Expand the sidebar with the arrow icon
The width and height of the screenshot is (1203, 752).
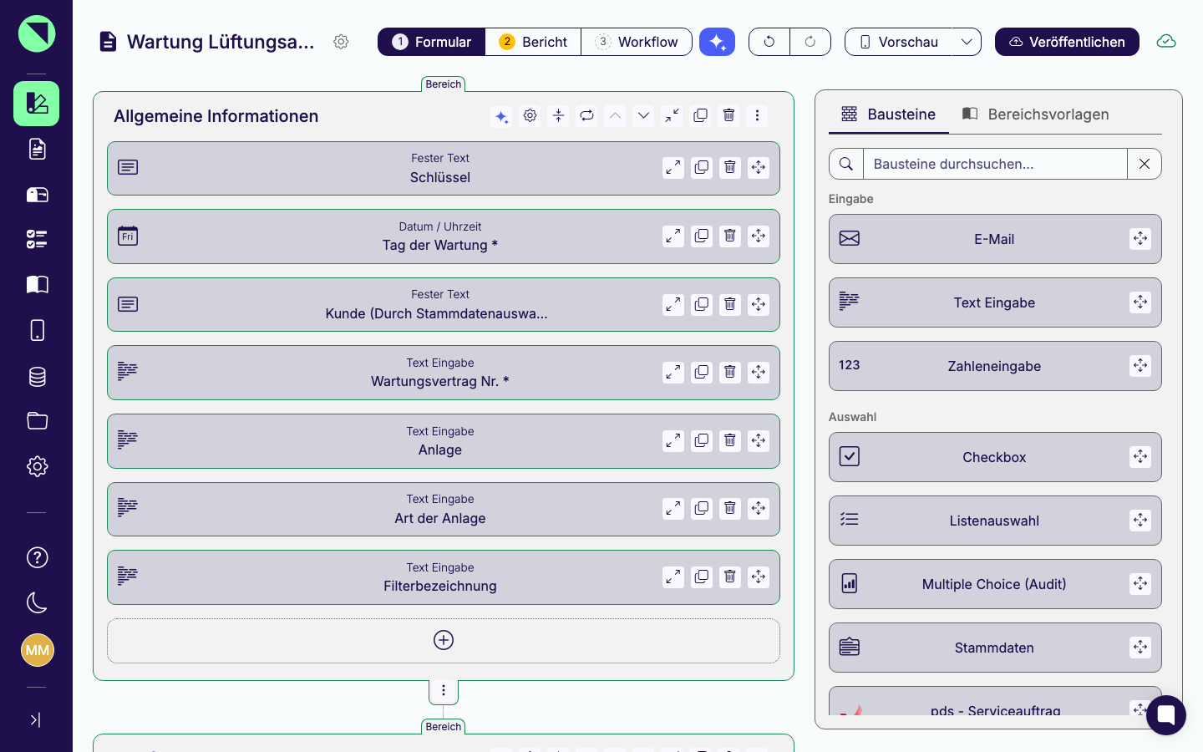click(x=35, y=719)
